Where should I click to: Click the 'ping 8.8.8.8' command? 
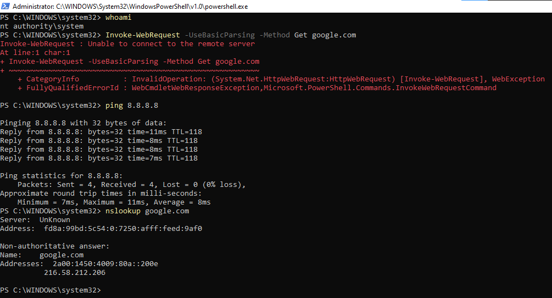click(x=132, y=106)
